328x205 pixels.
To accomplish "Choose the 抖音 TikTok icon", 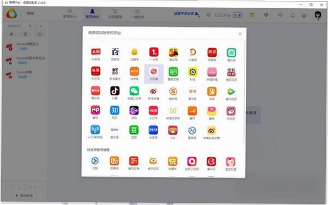I will pyautogui.click(x=115, y=91).
